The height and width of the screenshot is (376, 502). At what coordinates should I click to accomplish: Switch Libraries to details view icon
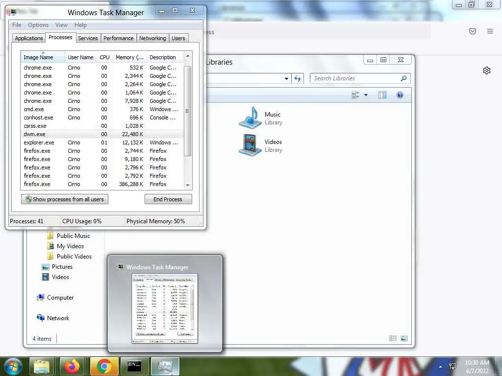pos(393,338)
